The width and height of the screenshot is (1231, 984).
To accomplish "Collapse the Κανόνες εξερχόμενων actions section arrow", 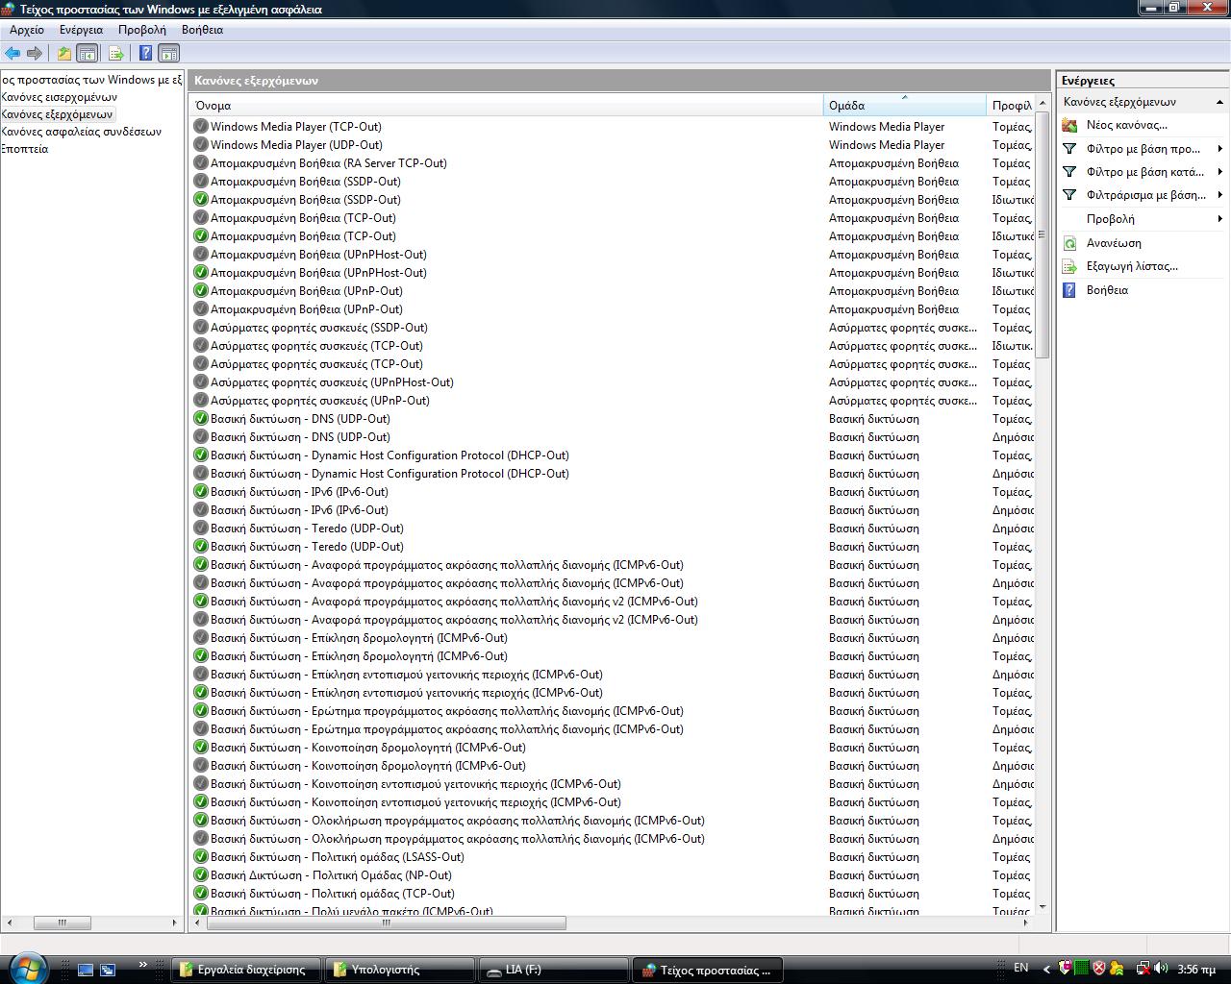I will pos(1219,102).
